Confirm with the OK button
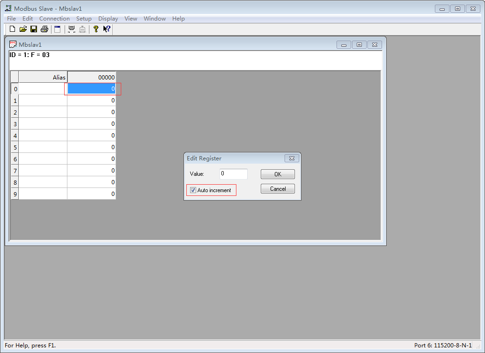Viewport: 485px width, 353px height. click(278, 174)
